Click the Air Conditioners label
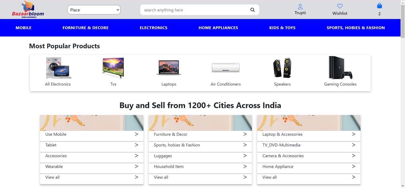This screenshot has width=405, height=188. pos(226,84)
